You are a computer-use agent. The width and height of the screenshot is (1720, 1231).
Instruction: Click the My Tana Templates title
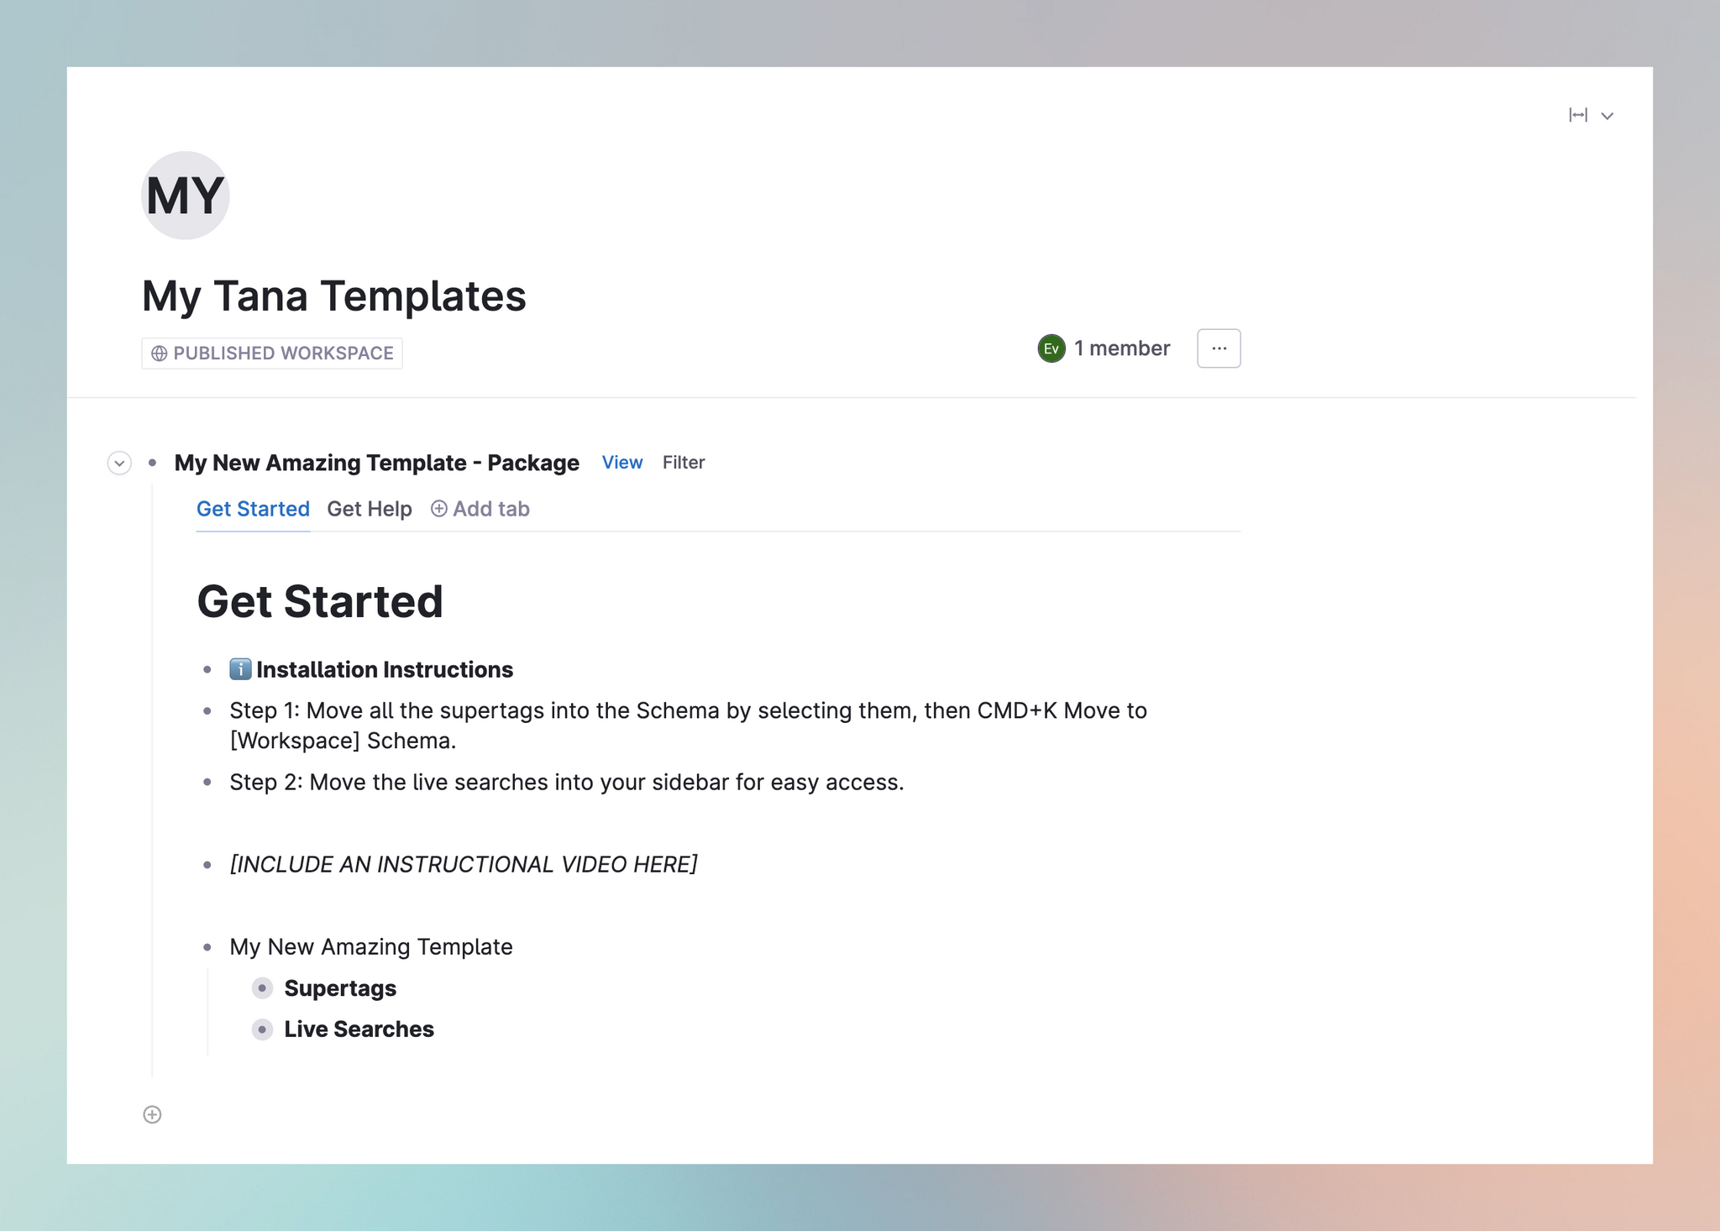pyautogui.click(x=333, y=296)
